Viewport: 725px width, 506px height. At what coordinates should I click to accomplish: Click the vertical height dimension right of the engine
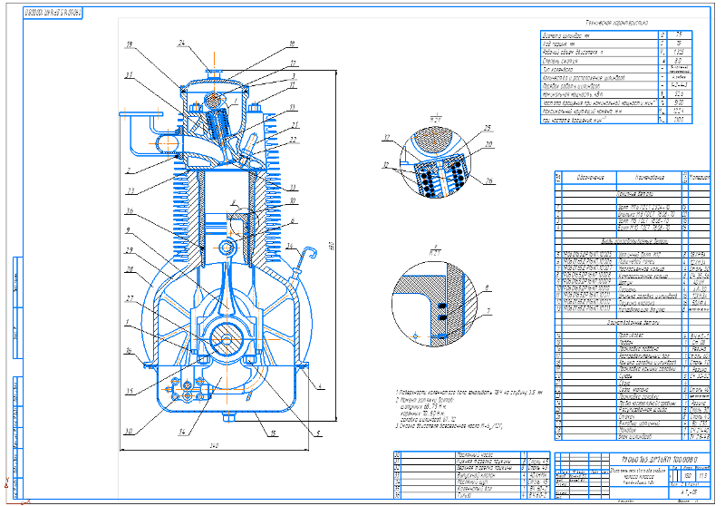tap(331, 246)
